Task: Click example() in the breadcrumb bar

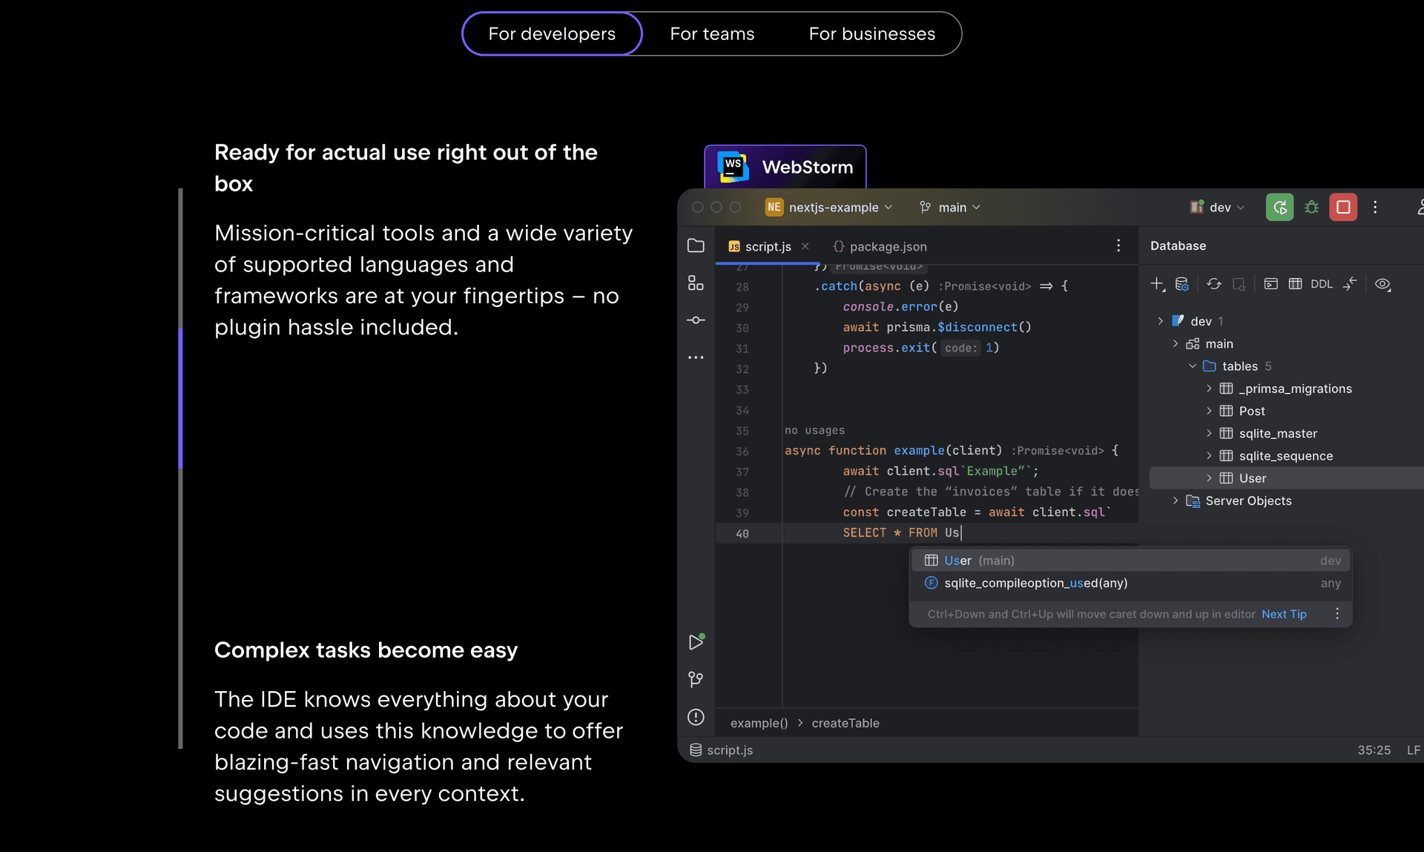Action: 759,723
